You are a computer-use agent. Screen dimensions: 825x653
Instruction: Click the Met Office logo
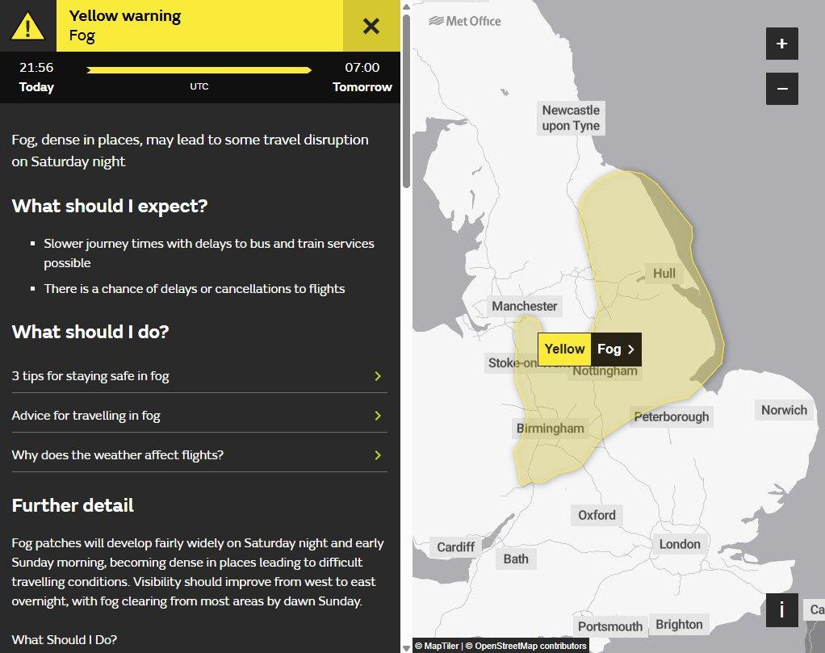coord(465,21)
